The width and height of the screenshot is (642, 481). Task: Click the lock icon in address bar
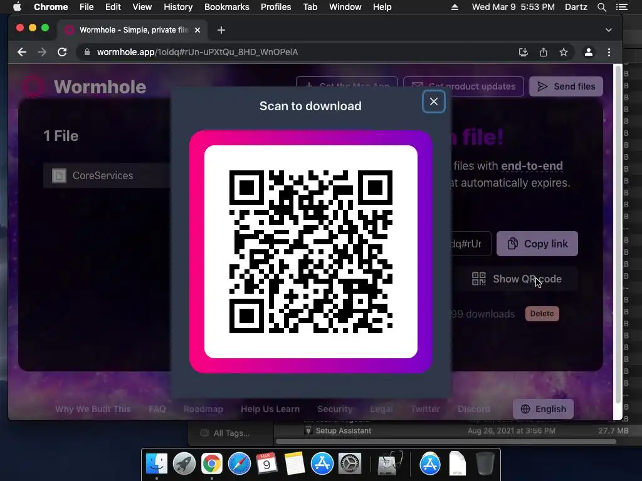click(x=87, y=52)
